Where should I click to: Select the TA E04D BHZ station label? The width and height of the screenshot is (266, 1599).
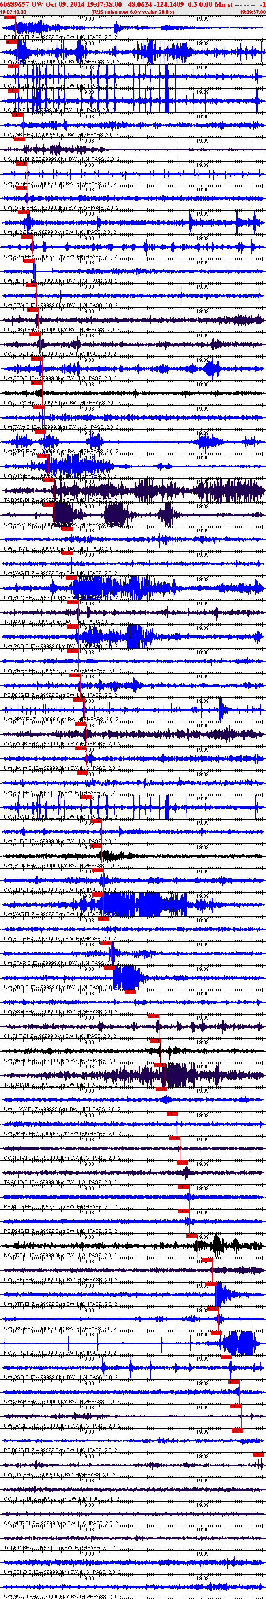tap(61, 1085)
